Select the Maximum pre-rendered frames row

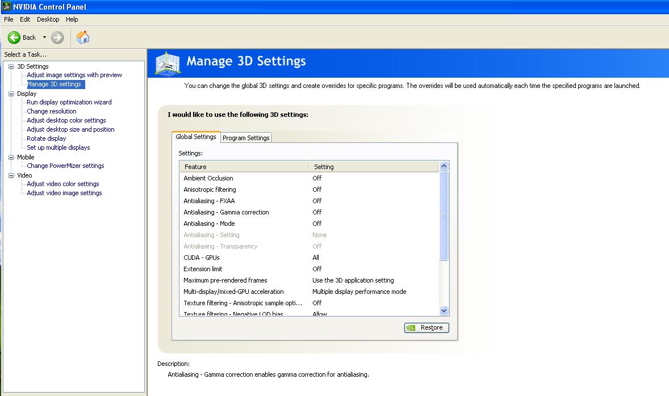point(310,280)
